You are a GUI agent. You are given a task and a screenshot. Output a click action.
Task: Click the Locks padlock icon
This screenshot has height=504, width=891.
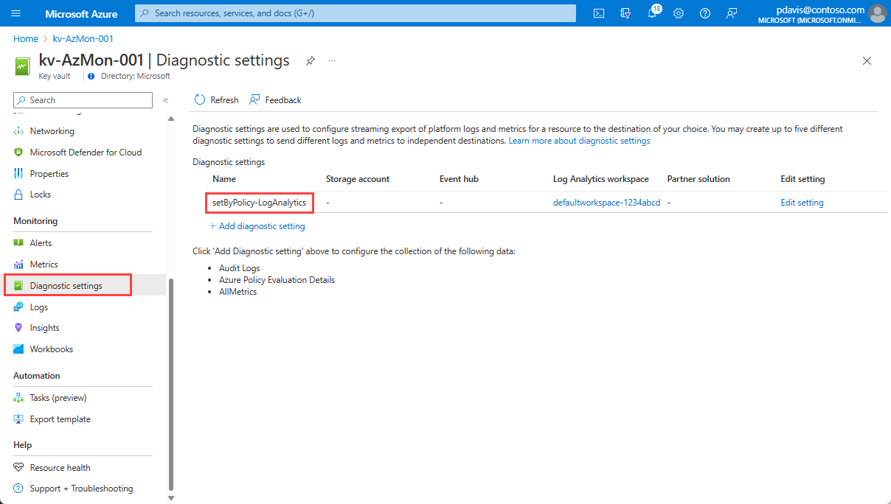(x=18, y=195)
